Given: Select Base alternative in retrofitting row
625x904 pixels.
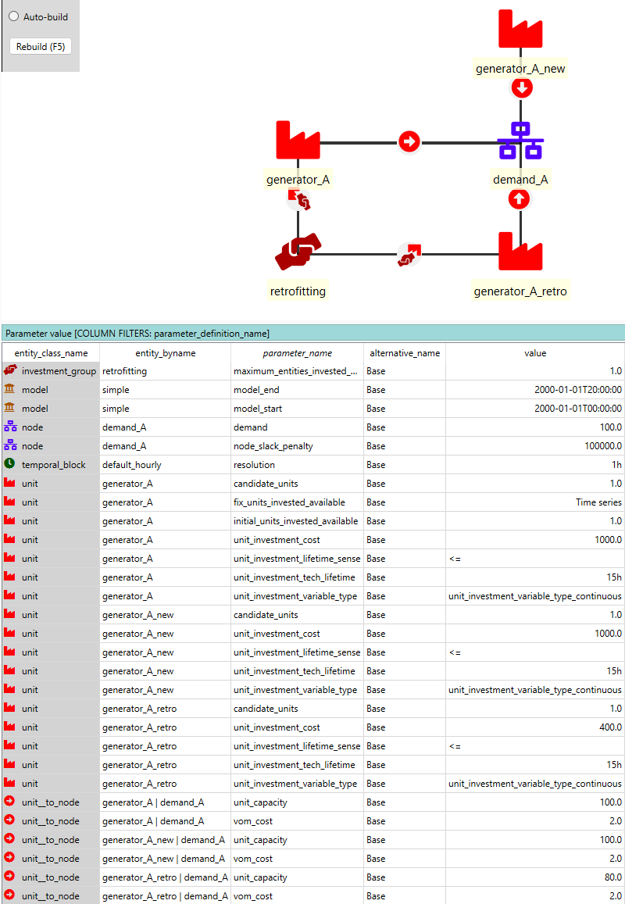Looking at the screenshot, I should point(405,371).
